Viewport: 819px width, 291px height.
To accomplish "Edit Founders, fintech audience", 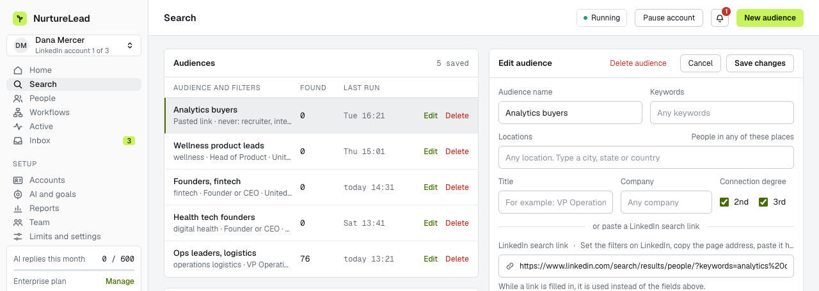I will tap(431, 187).
